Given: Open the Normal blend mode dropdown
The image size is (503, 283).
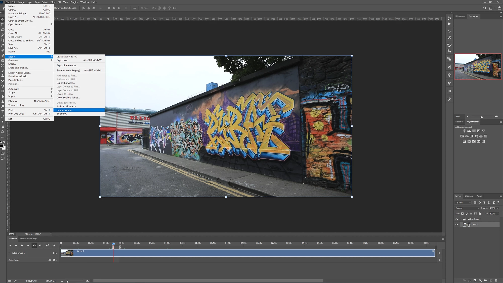Looking at the screenshot, I should pyautogui.click(x=467, y=208).
